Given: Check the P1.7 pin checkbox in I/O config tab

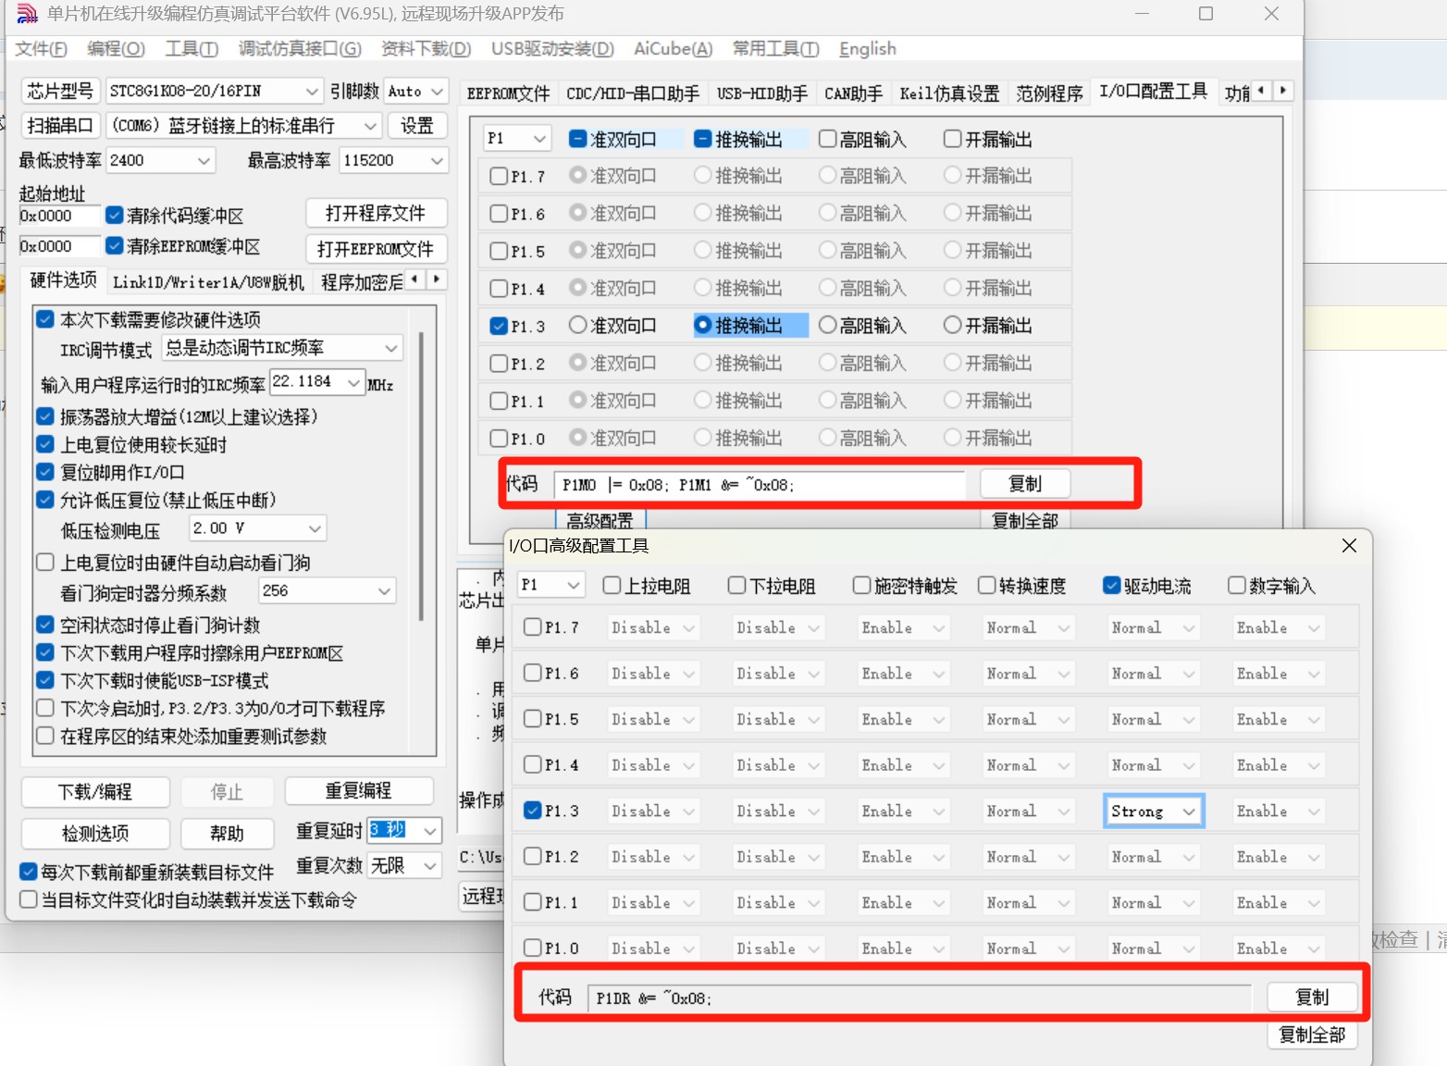Looking at the screenshot, I should [499, 176].
